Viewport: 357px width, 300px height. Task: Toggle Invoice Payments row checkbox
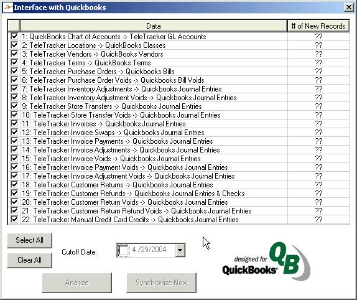(14, 141)
